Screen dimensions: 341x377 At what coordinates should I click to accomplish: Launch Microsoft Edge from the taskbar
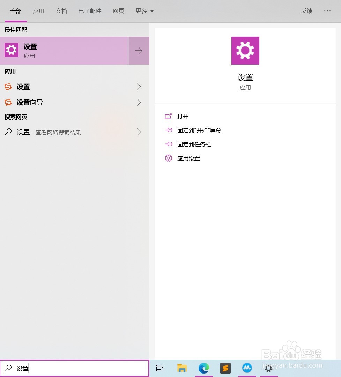(x=203, y=368)
